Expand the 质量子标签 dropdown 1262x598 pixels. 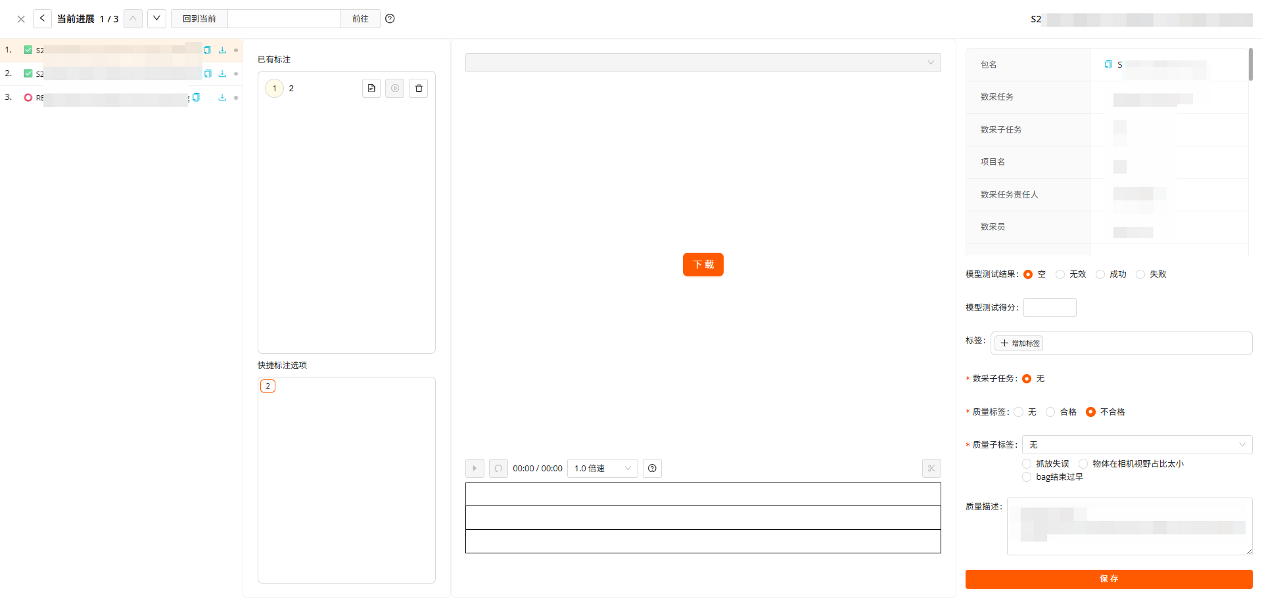(x=1136, y=445)
